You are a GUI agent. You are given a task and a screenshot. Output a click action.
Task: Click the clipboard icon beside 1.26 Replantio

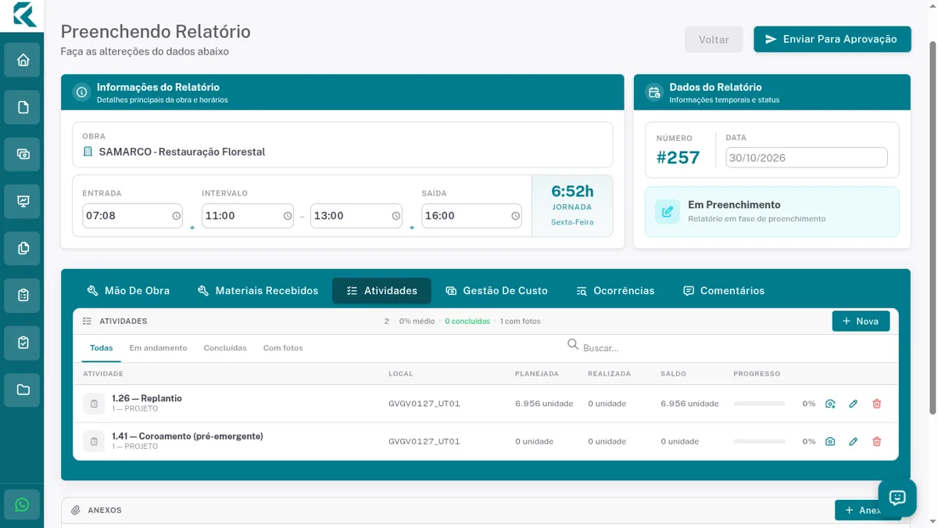(94, 404)
